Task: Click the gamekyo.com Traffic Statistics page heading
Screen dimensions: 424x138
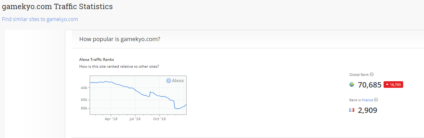Action: [57, 6]
